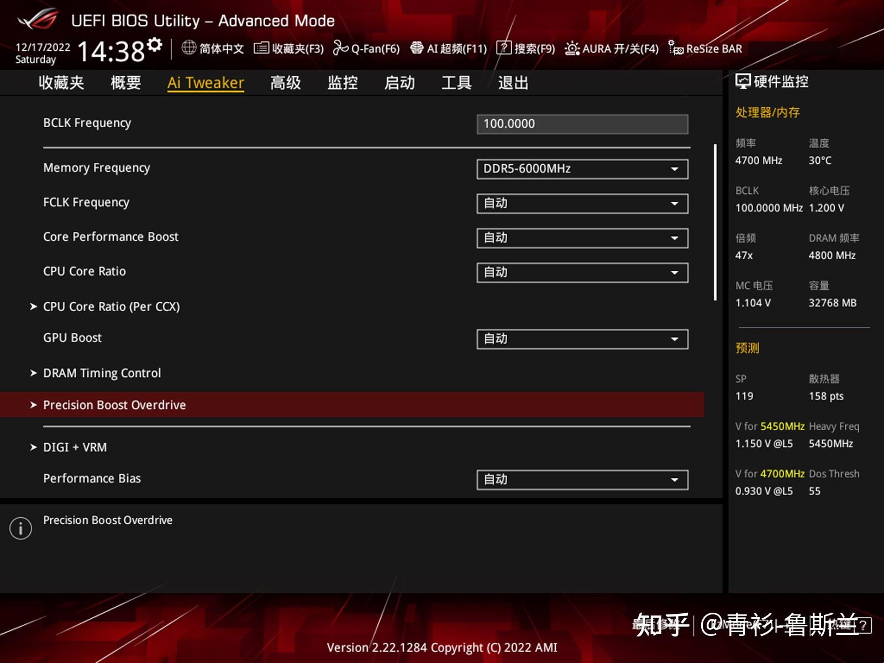Click the 12/17/2022 date text
The image size is (884, 663).
[x=43, y=48]
